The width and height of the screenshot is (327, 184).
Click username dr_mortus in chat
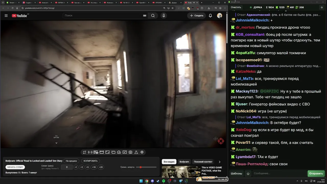click(x=245, y=27)
